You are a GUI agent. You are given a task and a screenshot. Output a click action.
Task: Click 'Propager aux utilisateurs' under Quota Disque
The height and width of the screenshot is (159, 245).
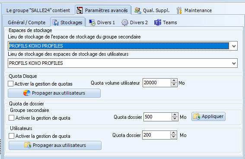54,93
